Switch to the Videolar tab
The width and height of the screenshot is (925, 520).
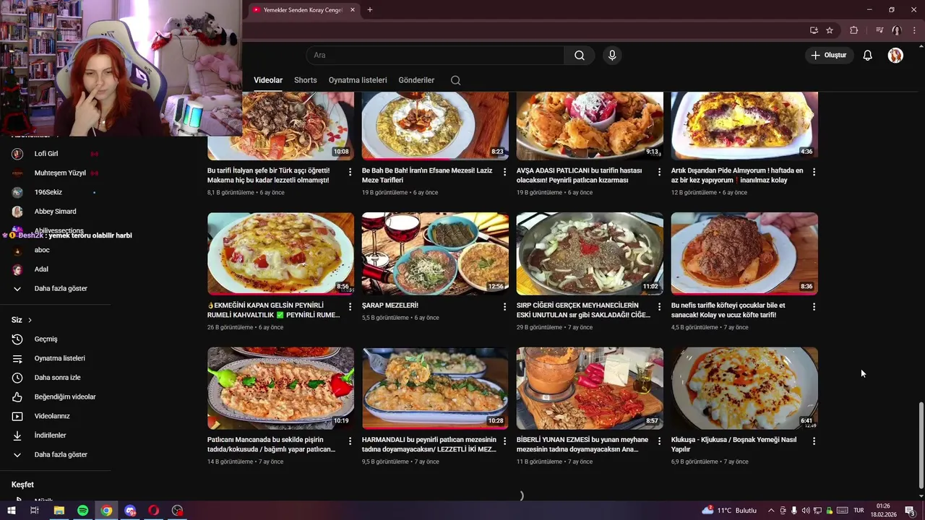click(268, 80)
